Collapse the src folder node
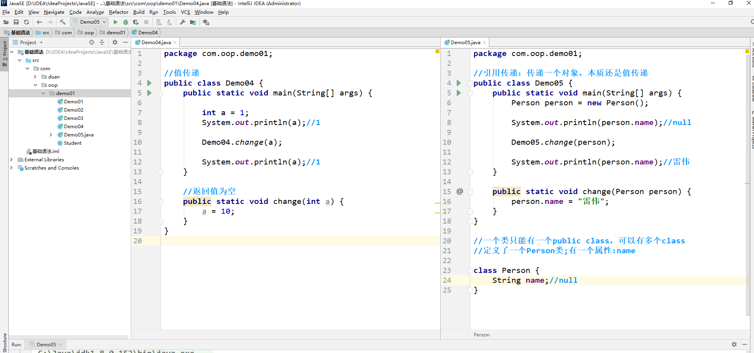Viewport: 754px width, 353px height. coord(20,60)
